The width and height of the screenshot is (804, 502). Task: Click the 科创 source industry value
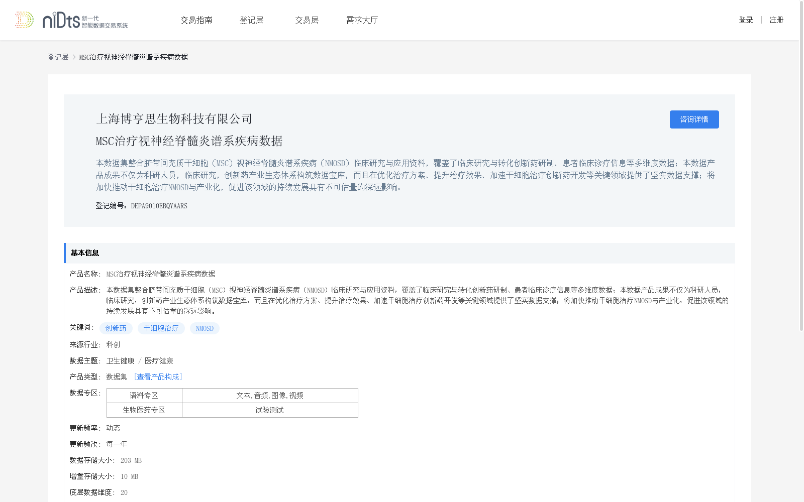click(113, 345)
